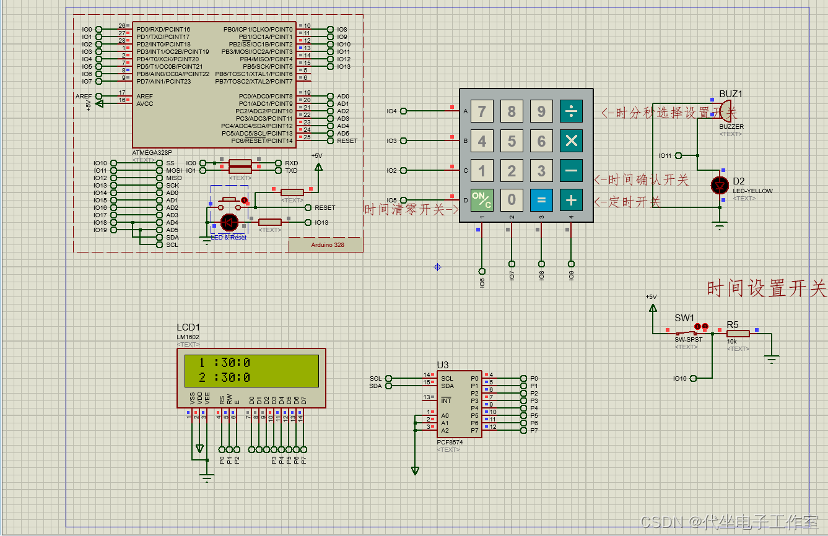Select the IO11 terminal near the buzzer
828x536 pixels.
pyautogui.click(x=678, y=155)
